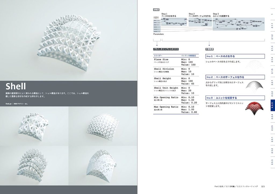Go to section tab 2.1.1
Viewport: 275px width, 194px height.
tap(272, 26)
